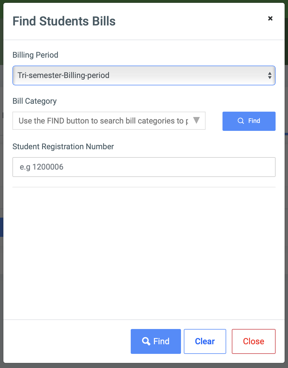Click the Student Registration Number label
Viewport: 288px width, 368px height.
[63, 146]
